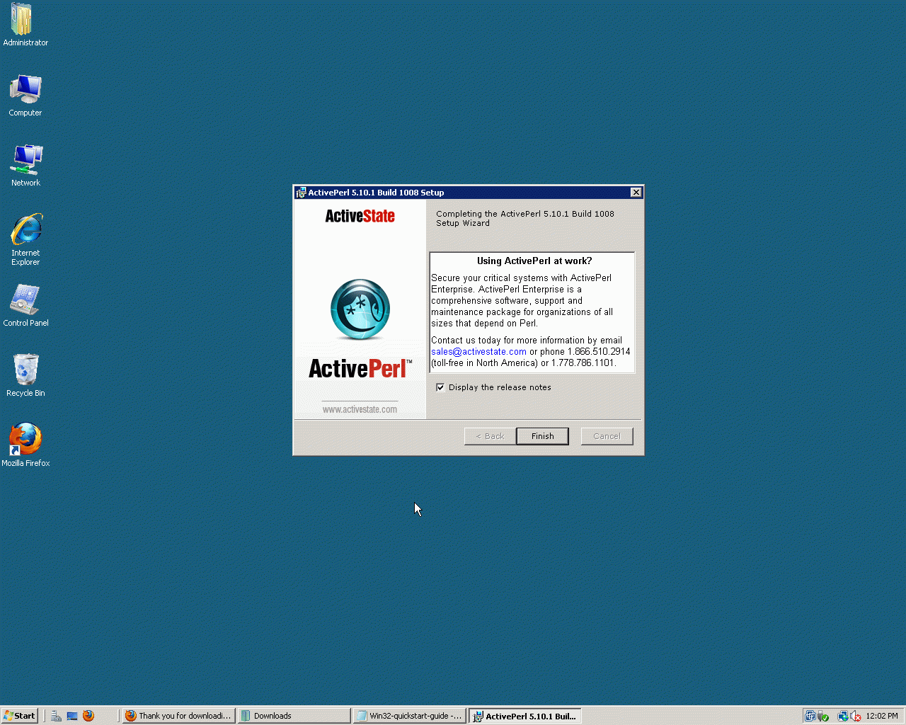Switch to Win32-quickstart-guide taskbar window
906x725 pixels.
tap(409, 716)
